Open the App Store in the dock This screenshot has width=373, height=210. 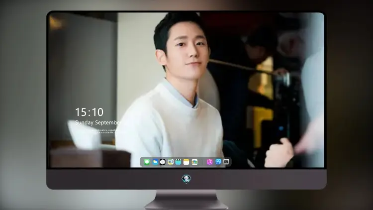(x=218, y=162)
